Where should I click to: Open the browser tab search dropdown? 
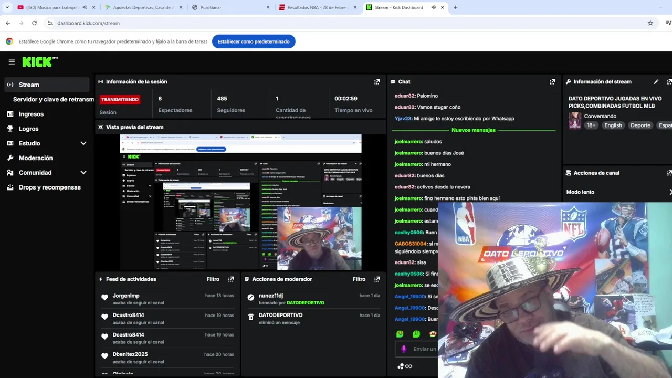pyautogui.click(x=7, y=7)
